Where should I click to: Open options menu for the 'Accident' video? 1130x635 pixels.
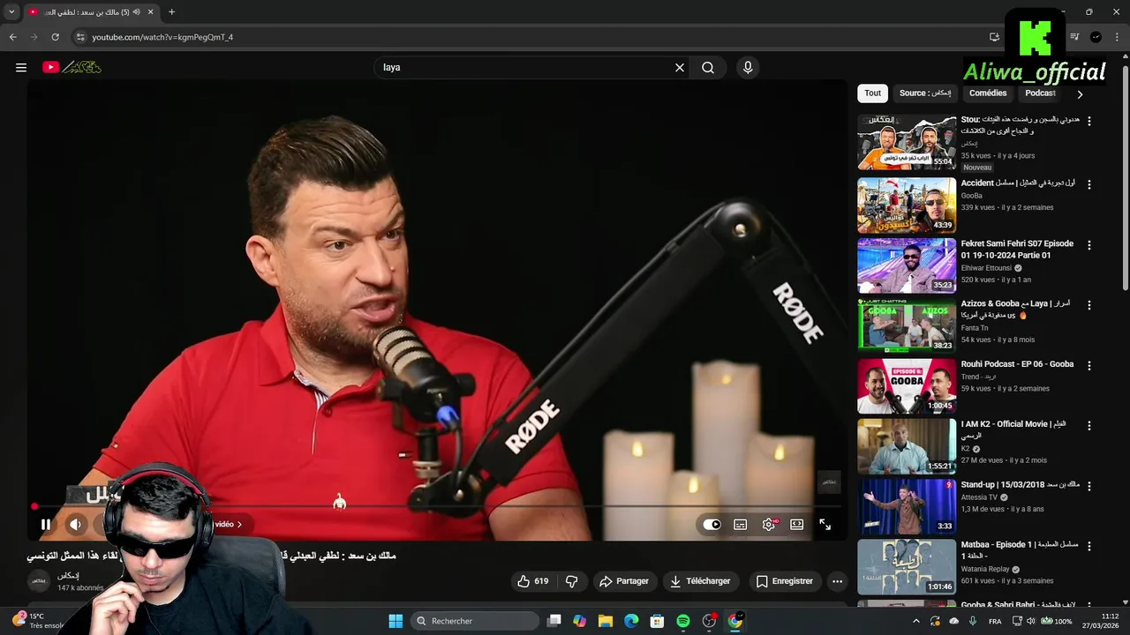[1089, 185]
